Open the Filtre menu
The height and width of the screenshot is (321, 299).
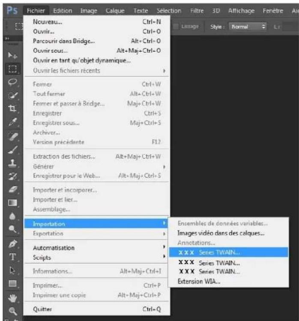[x=197, y=11]
